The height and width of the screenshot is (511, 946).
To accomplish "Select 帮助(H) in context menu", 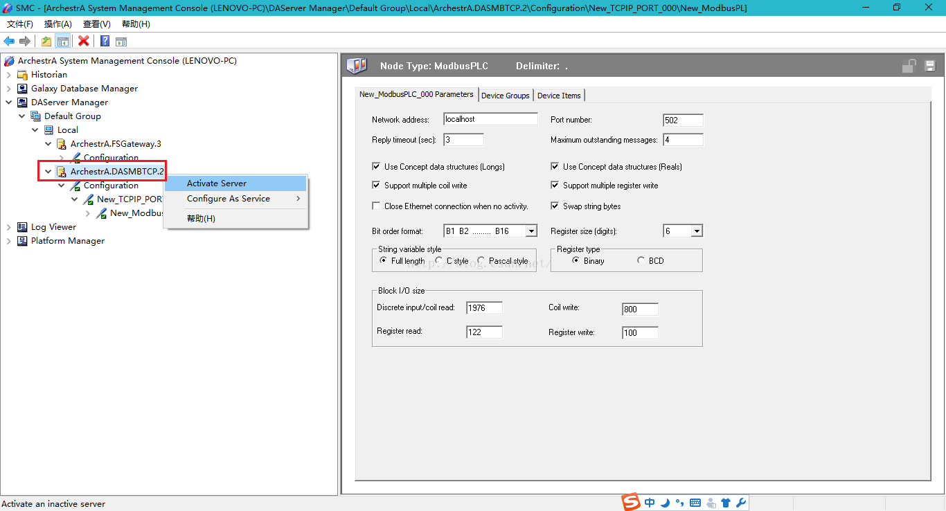I will point(235,219).
